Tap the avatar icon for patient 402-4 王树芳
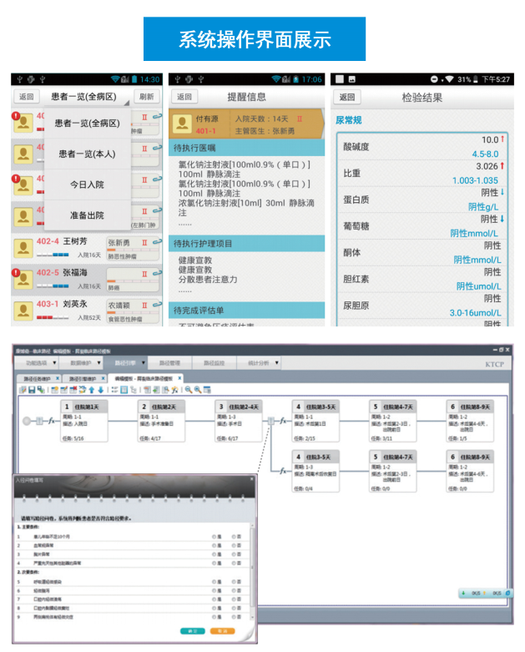Screen dimensions: 525x652 (x=23, y=248)
